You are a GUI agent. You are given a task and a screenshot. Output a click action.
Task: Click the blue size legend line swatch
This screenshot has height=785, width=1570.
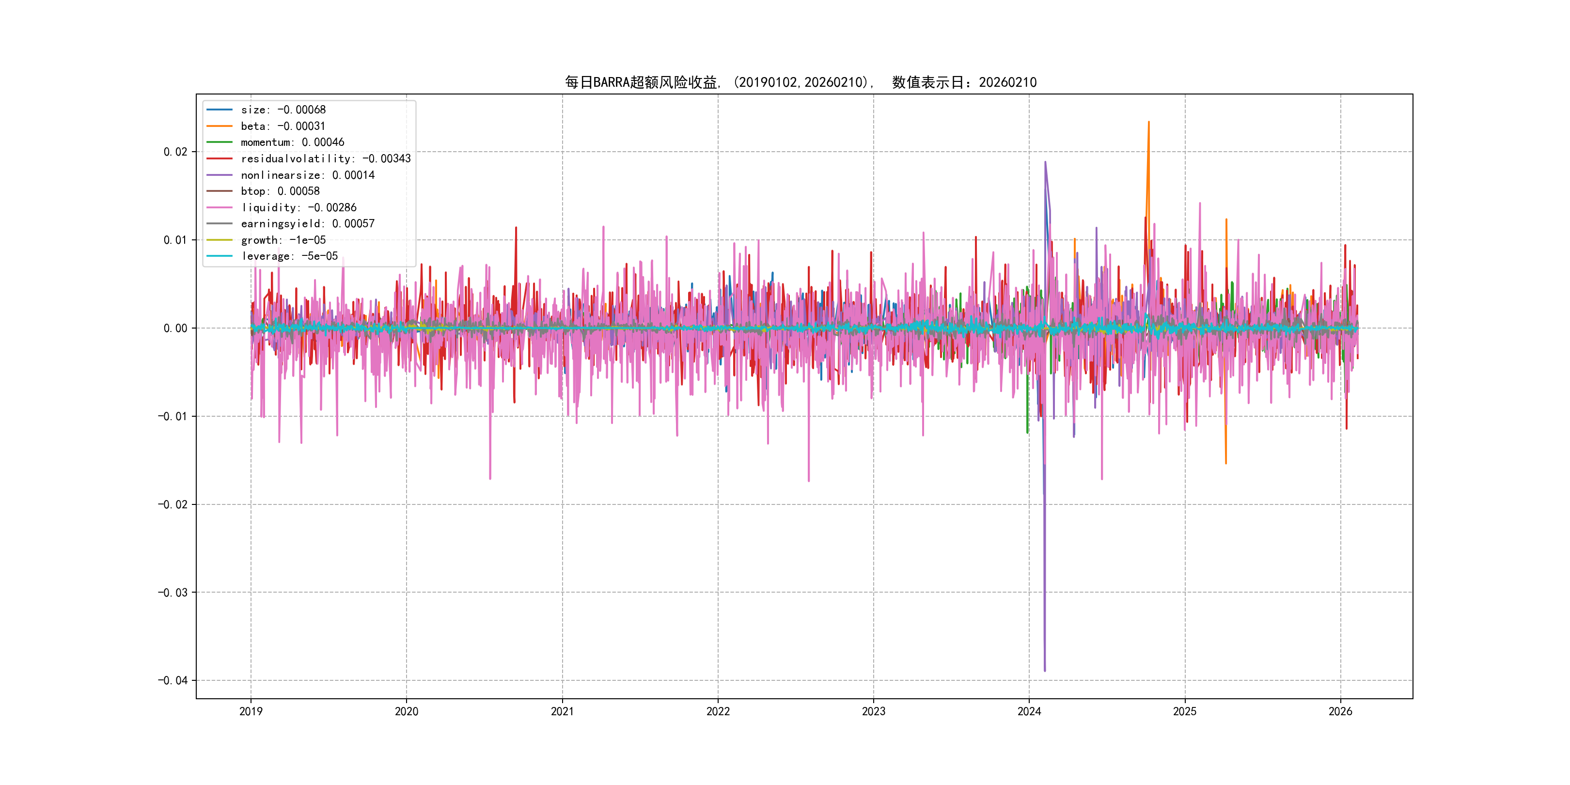(220, 110)
